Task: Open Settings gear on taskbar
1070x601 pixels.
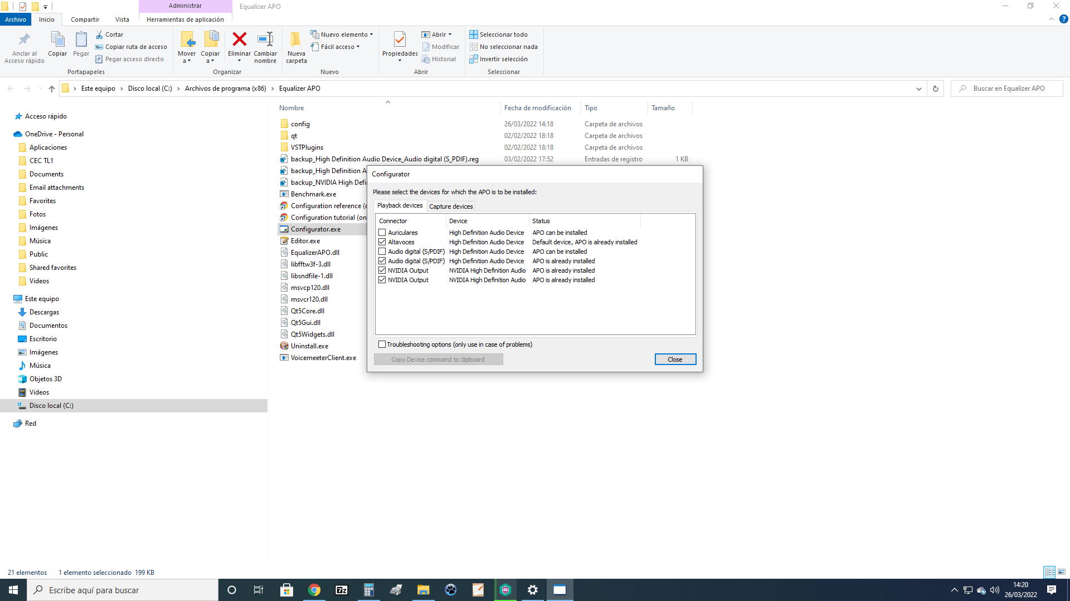Action: (533, 590)
